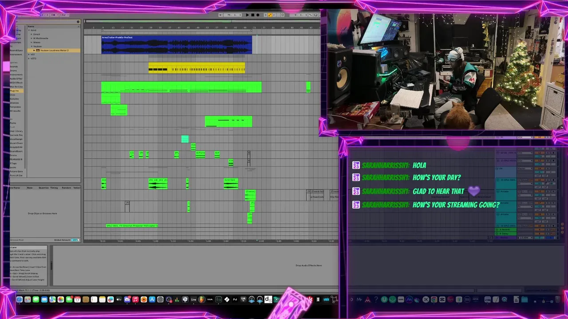Open Ableton Live from the dock
The width and height of the screenshot is (568, 319).
coord(193,300)
